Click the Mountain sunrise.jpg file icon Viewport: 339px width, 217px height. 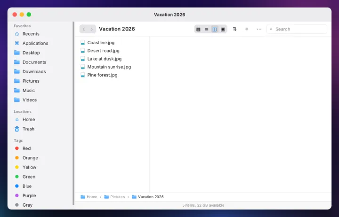point(82,67)
